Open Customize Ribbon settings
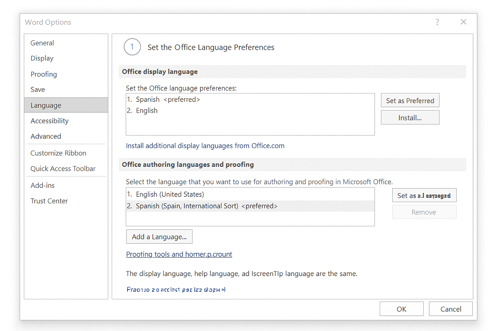 (58, 153)
